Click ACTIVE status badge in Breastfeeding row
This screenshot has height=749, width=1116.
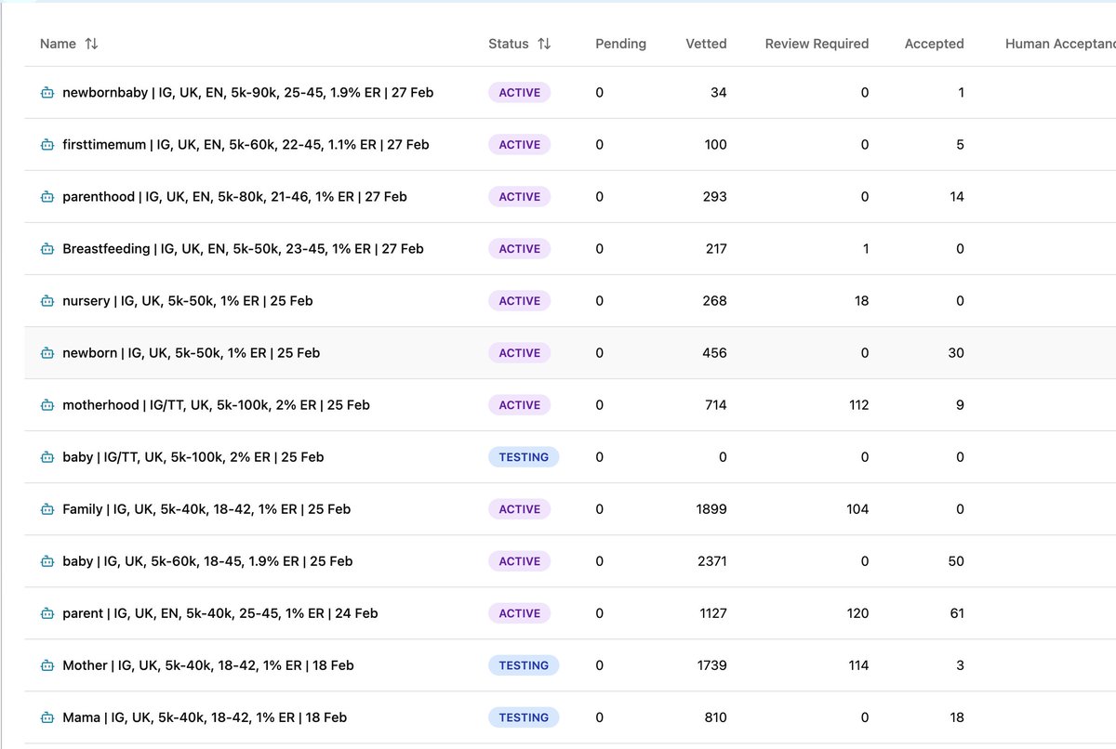(x=520, y=249)
